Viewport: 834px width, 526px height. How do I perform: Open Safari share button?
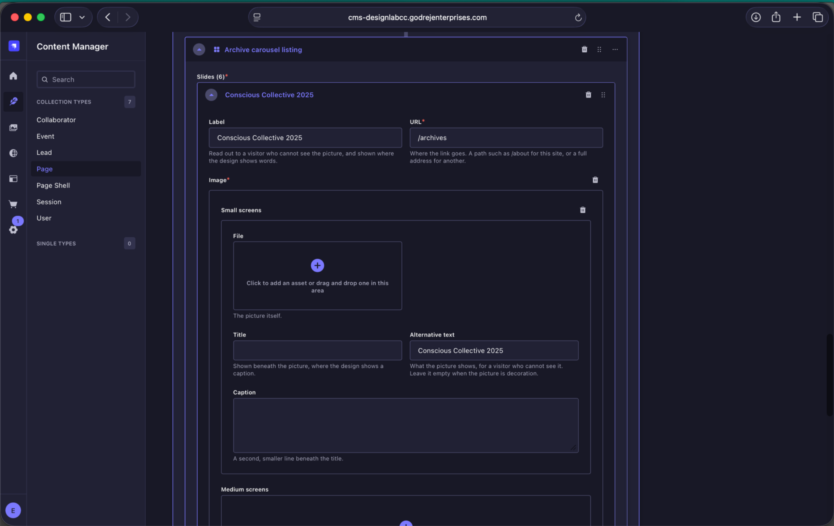776,17
